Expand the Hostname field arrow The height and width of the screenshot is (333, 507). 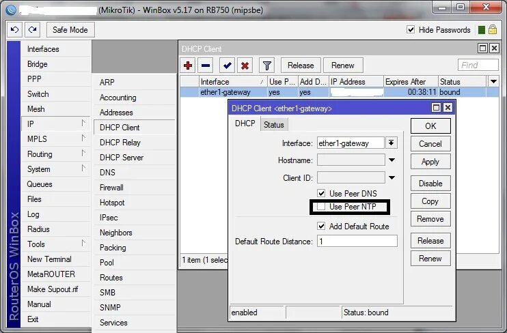392,160
